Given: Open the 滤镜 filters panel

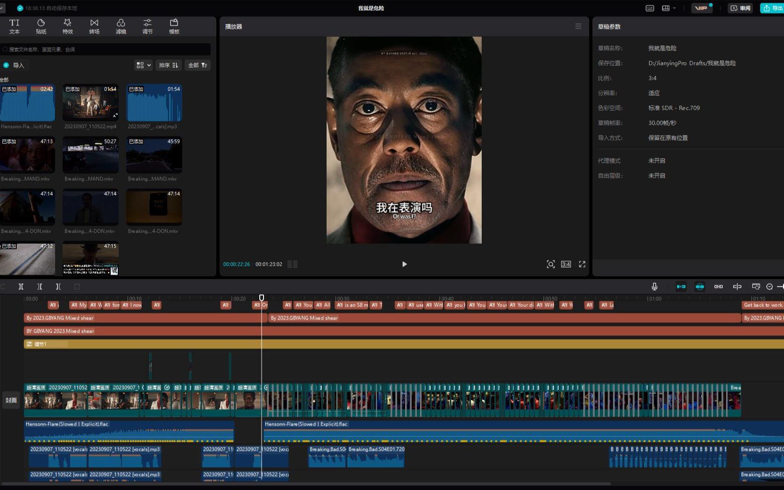Looking at the screenshot, I should coord(121,26).
